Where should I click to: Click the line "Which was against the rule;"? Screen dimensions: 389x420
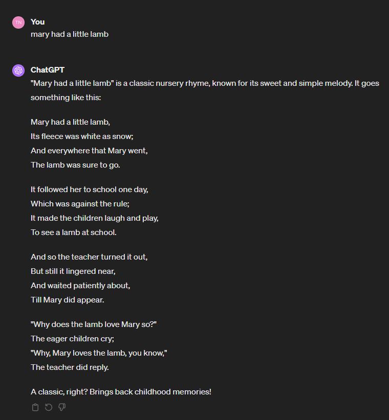click(x=80, y=204)
